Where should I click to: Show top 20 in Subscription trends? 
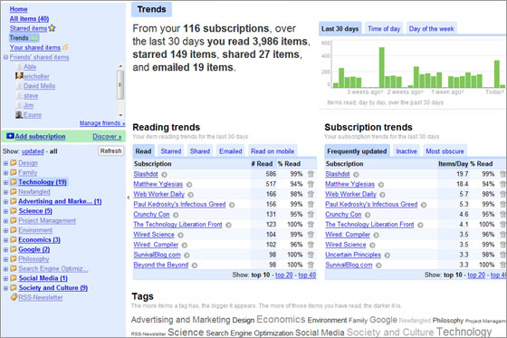476,275
